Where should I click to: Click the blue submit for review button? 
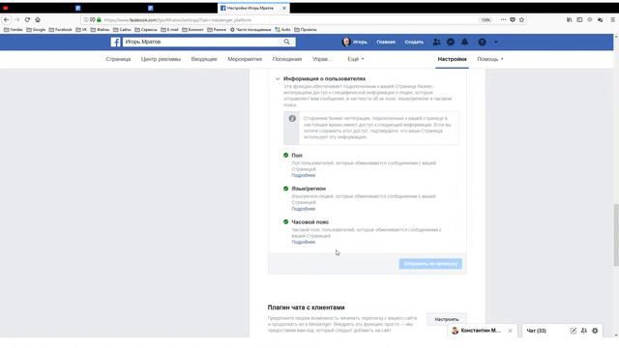pos(430,264)
